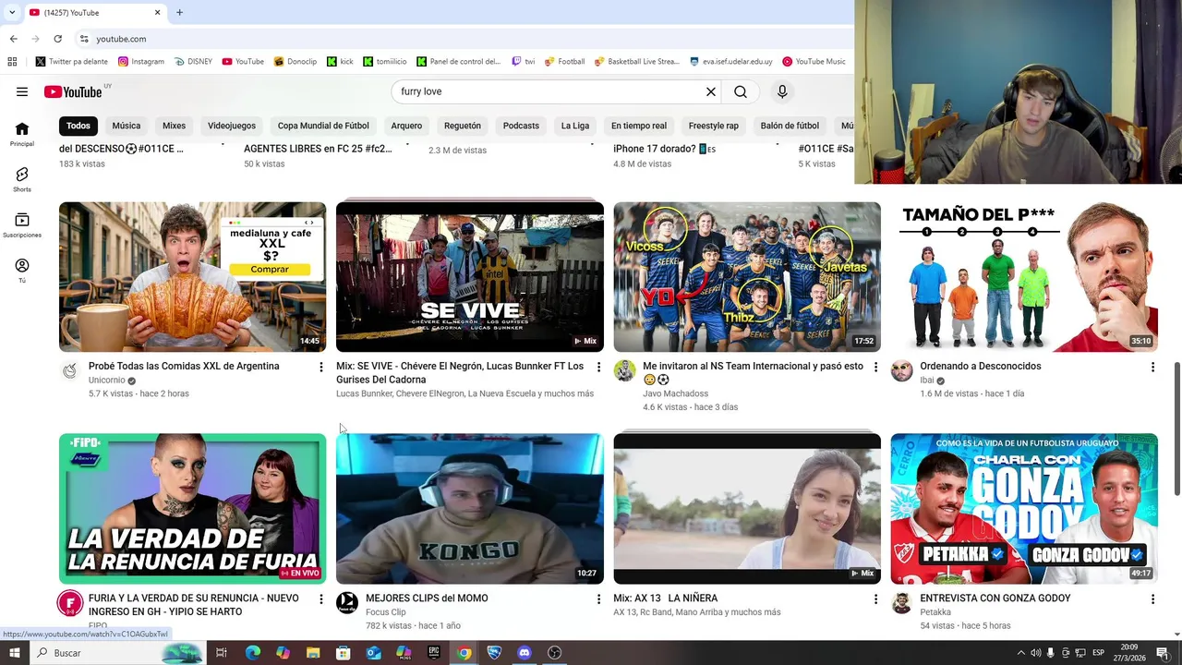Image resolution: width=1182 pixels, height=665 pixels.
Task: Play the La Verdad de la Renuncia de Furia thumbnail
Action: pyautogui.click(x=192, y=509)
